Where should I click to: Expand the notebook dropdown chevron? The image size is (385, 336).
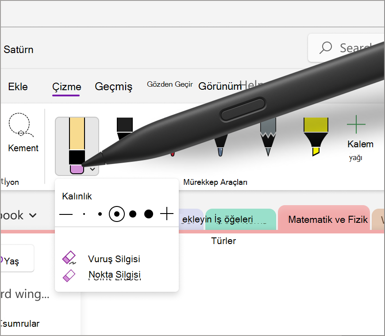point(33,215)
